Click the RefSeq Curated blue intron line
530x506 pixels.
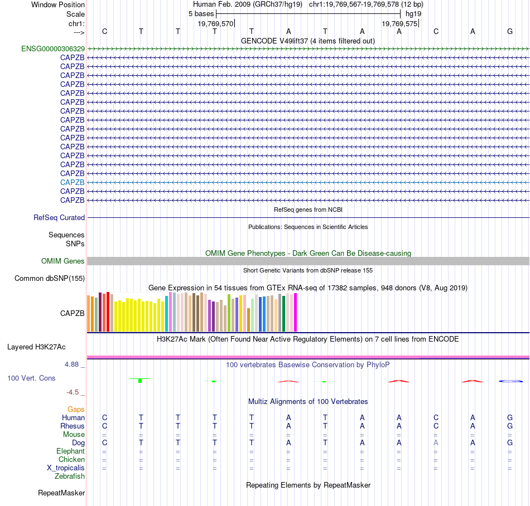(308, 218)
